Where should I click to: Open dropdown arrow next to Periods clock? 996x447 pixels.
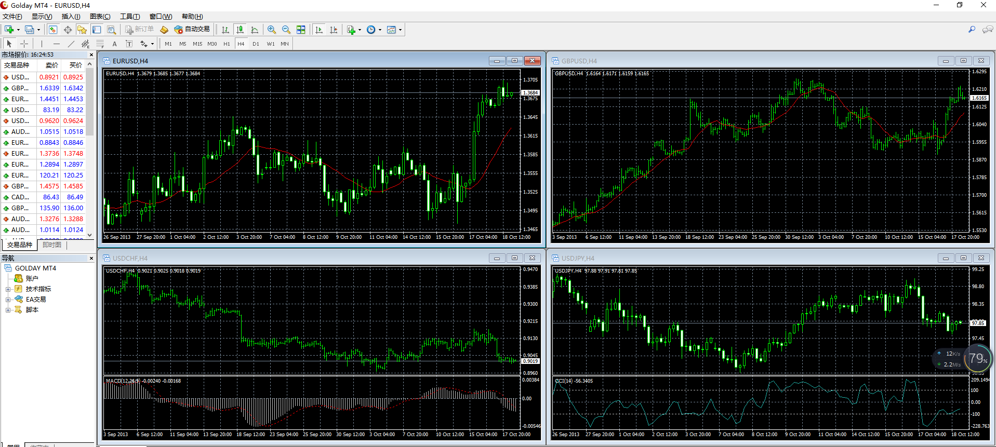point(380,30)
